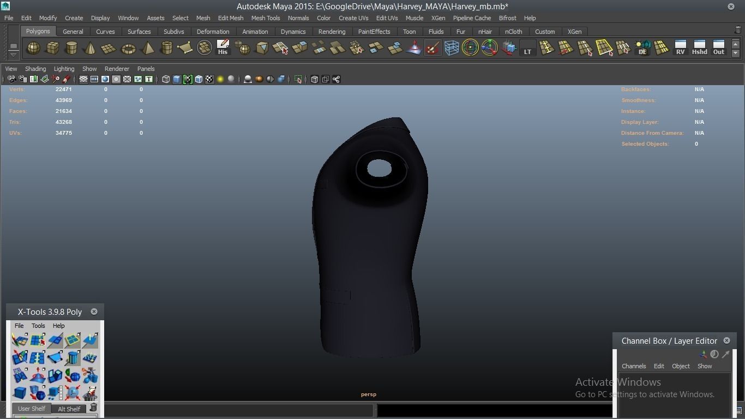The width and height of the screenshot is (745, 419).
Task: Toggle the film gate display
Action: [x=94, y=79]
